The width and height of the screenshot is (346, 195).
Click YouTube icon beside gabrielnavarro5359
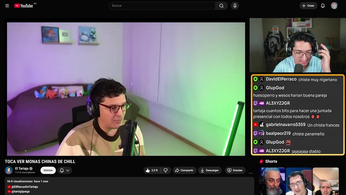255,125
